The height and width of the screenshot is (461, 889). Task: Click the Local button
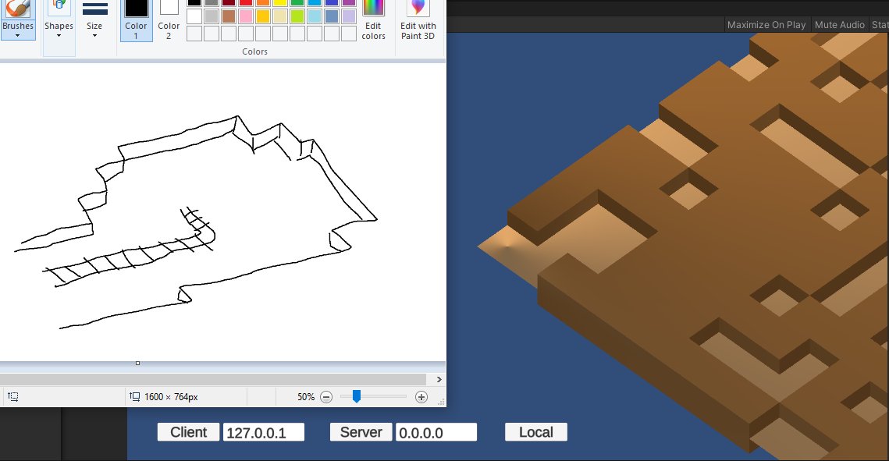(535, 432)
